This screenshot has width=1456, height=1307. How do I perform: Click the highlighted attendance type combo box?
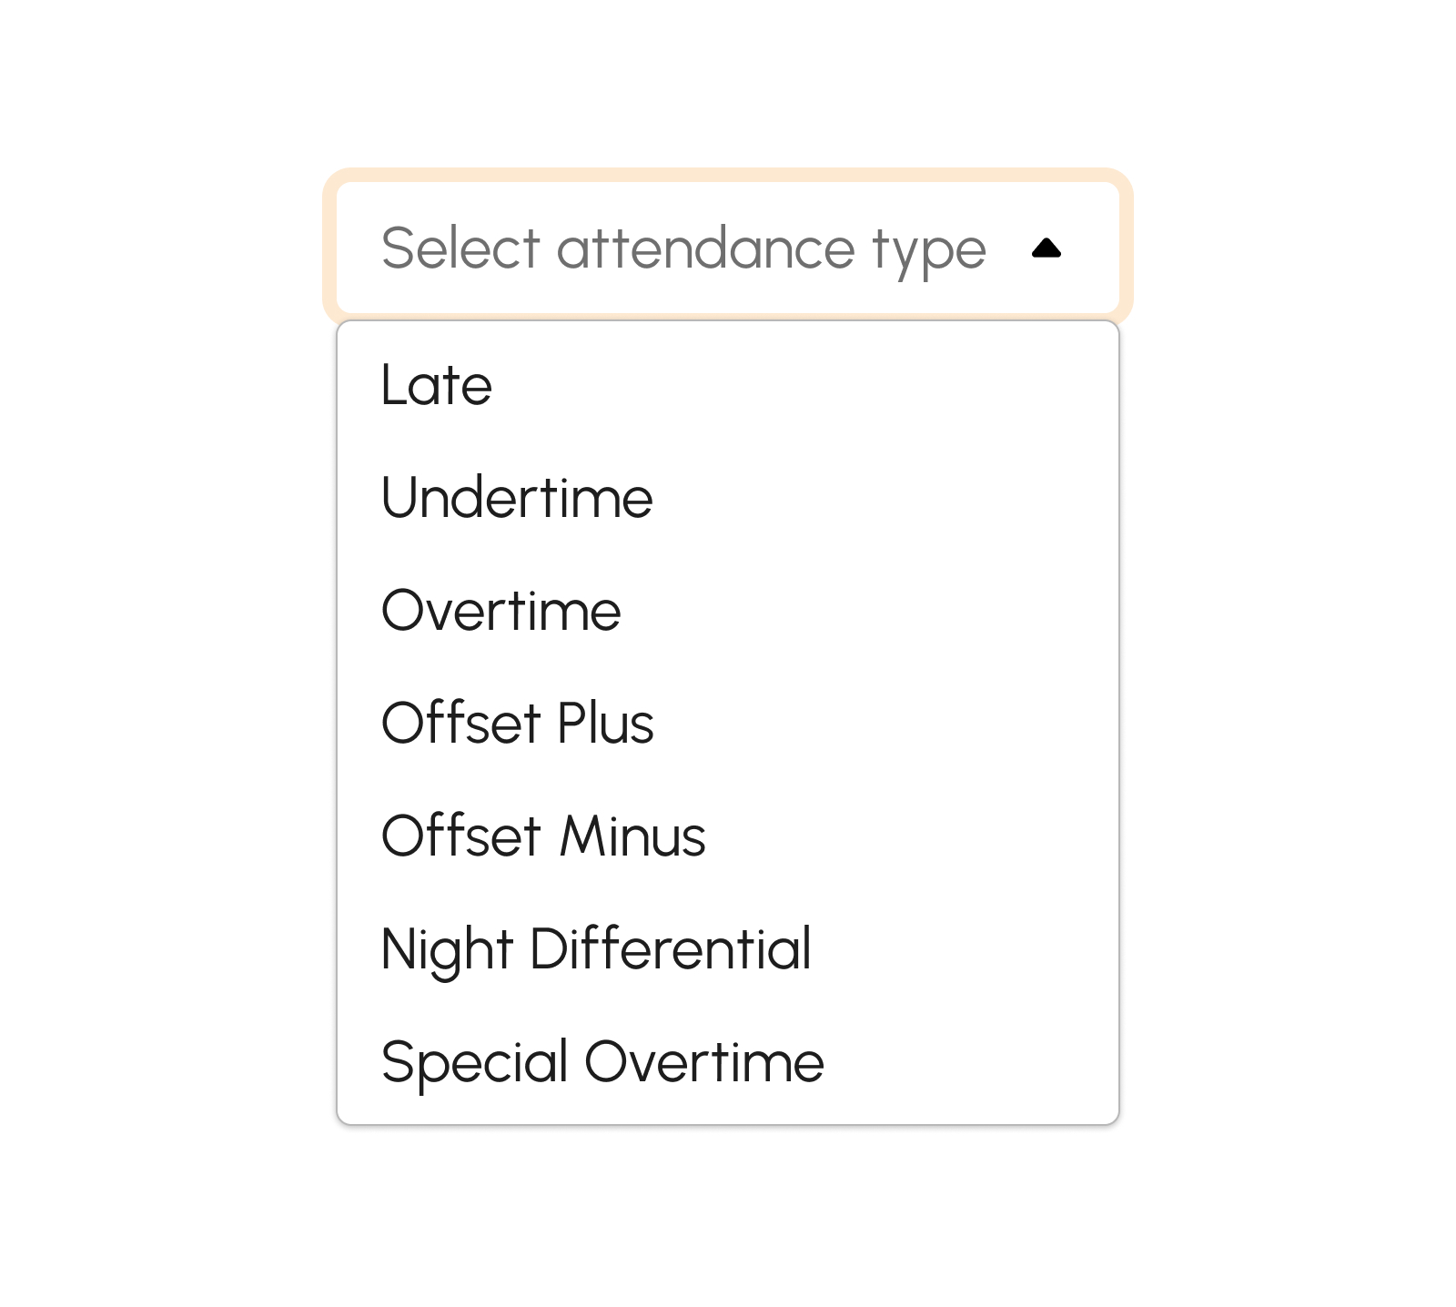pyautogui.click(x=727, y=248)
